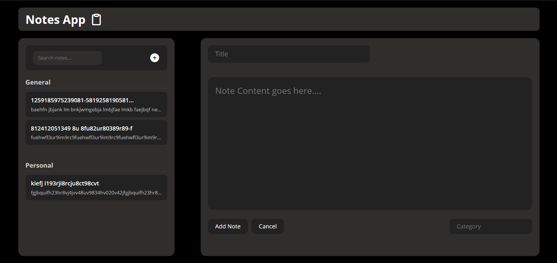Focus the Category input field

tap(490, 226)
